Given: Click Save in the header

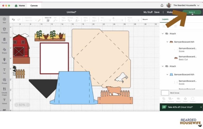Looking at the screenshot, I should 157,12.
